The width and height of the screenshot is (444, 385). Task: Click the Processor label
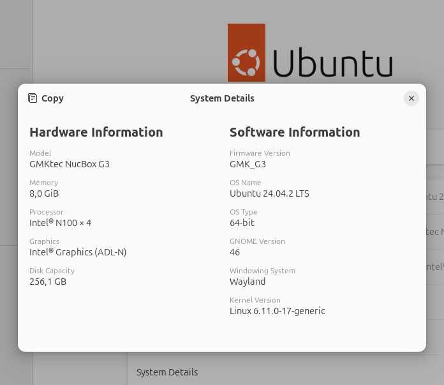[47, 212]
